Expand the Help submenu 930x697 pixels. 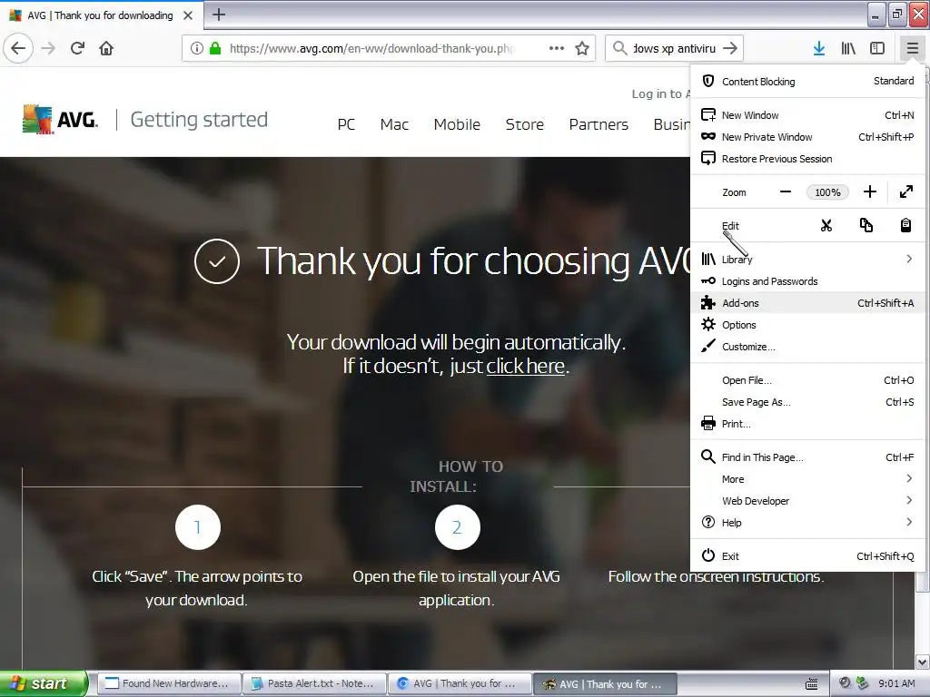click(x=807, y=522)
